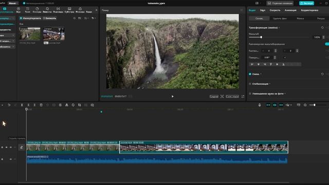Toggle the middle track-linking button in timeline
Image resolution: width=329 pixels, height=185 pixels.
pyautogui.click(x=275, y=105)
